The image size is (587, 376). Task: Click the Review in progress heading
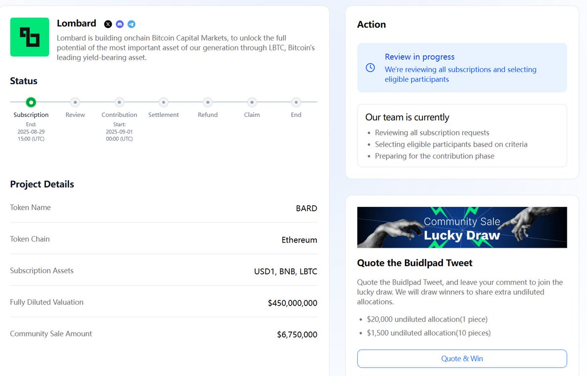point(420,57)
